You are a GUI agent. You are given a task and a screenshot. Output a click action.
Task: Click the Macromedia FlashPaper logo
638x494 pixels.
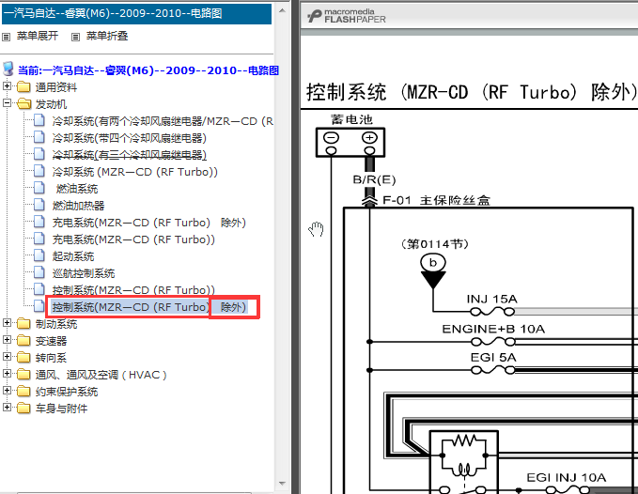point(347,16)
